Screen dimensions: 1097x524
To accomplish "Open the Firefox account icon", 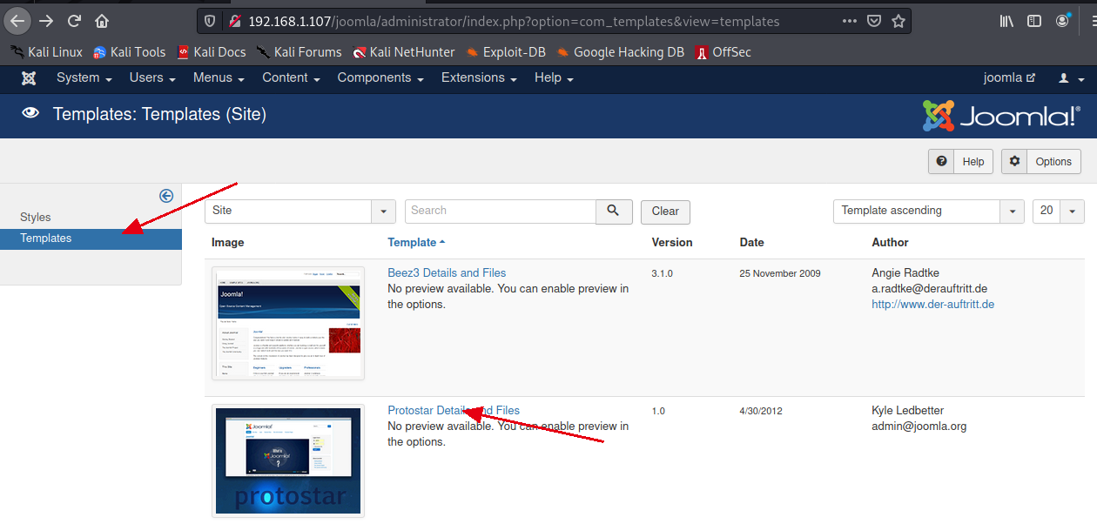I will [x=1063, y=21].
